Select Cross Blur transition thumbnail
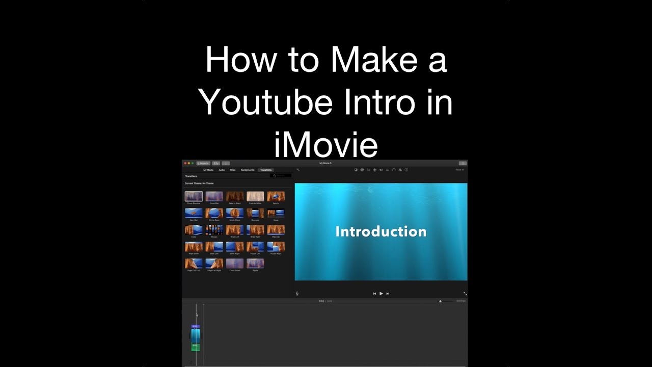The width and height of the screenshot is (652, 367). (x=214, y=196)
